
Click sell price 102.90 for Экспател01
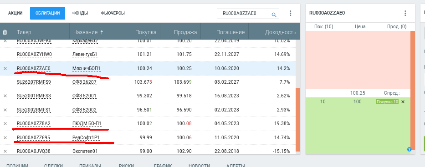(184, 151)
